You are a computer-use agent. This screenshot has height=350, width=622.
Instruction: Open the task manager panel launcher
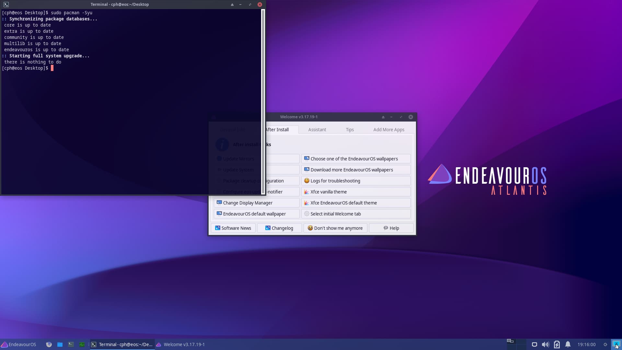(82, 344)
